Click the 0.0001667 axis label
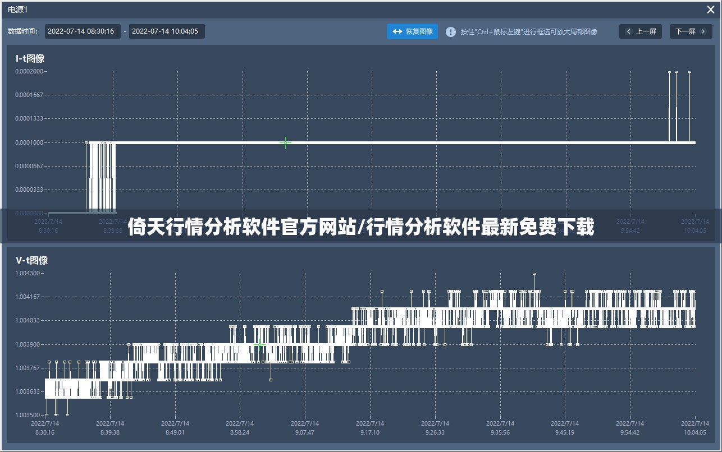Image resolution: width=722 pixels, height=452 pixels. pyautogui.click(x=29, y=95)
